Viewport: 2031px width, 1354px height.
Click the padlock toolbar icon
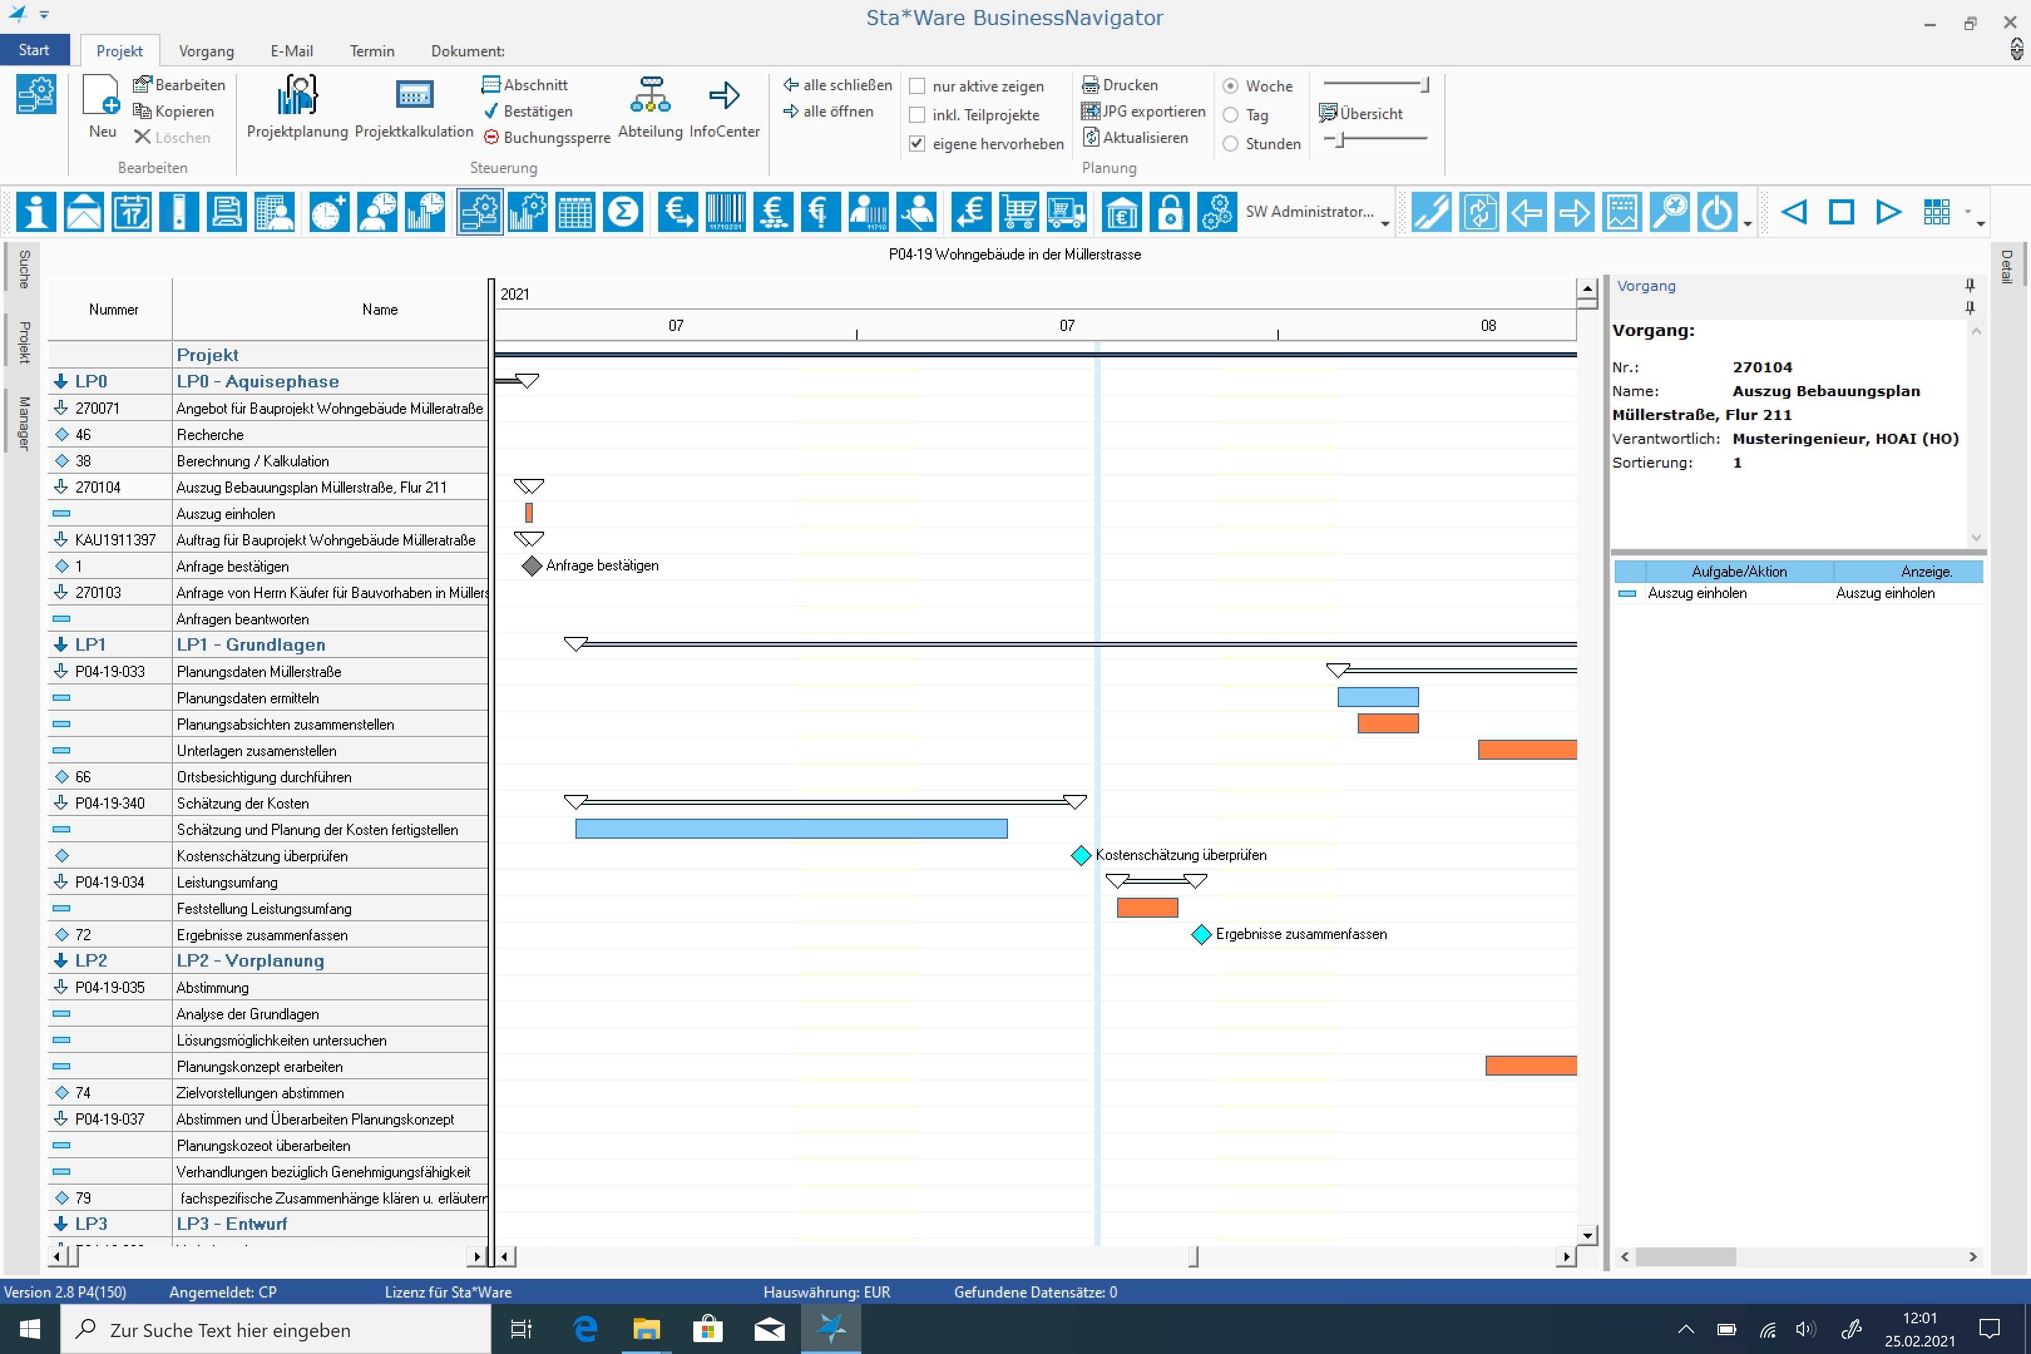click(1169, 213)
